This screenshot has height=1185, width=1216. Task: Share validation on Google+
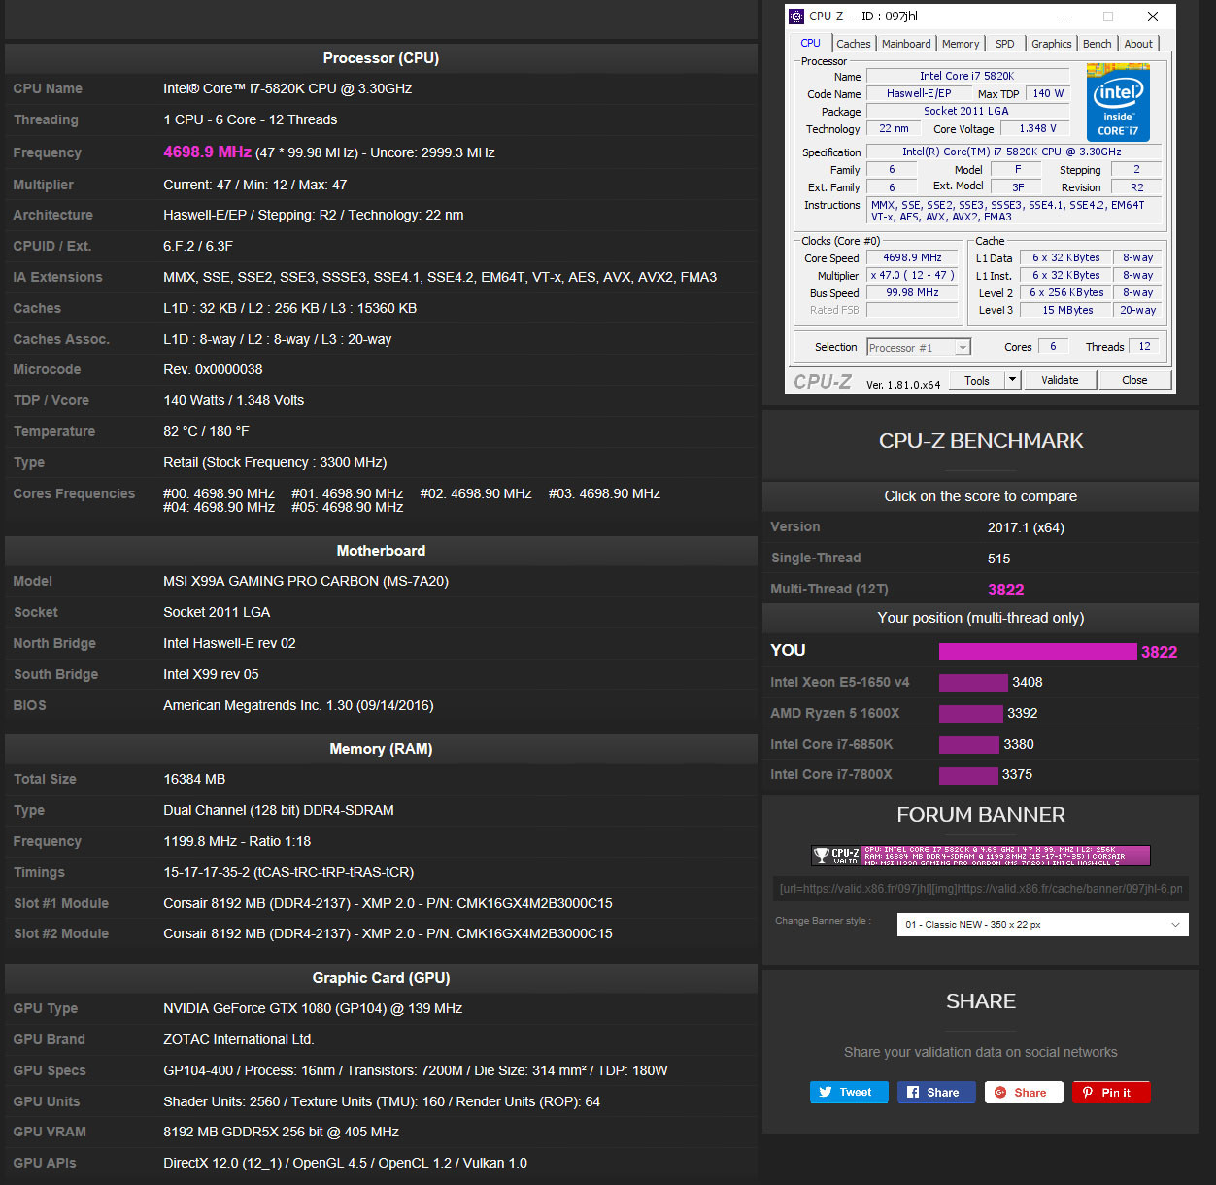(x=1024, y=1092)
